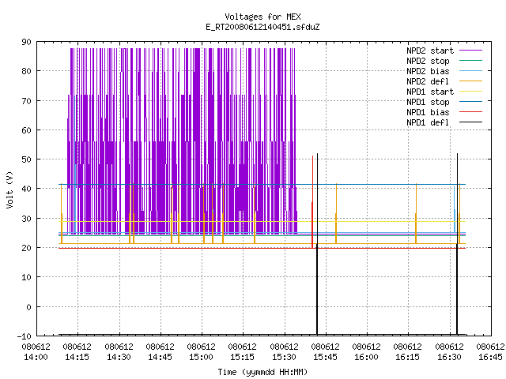Click the y-axis value 60

pos(26,130)
